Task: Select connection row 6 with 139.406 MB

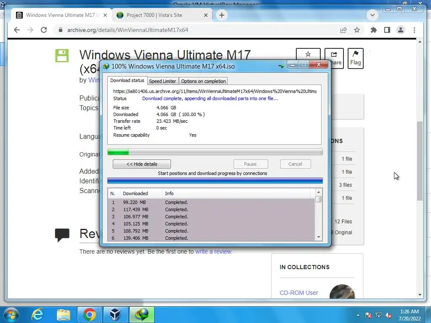Action: click(211, 238)
